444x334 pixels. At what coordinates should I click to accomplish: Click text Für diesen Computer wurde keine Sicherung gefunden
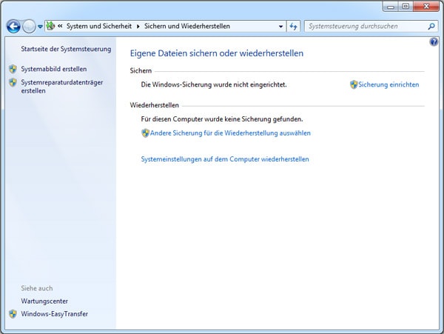222,119
